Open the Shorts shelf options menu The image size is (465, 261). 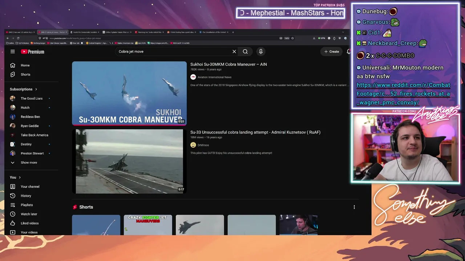354,207
